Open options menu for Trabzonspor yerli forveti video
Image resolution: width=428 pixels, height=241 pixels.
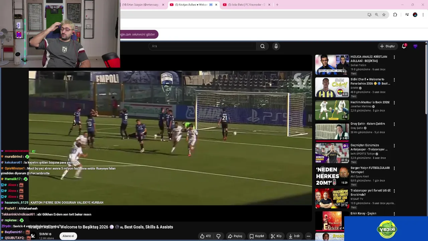(394, 191)
